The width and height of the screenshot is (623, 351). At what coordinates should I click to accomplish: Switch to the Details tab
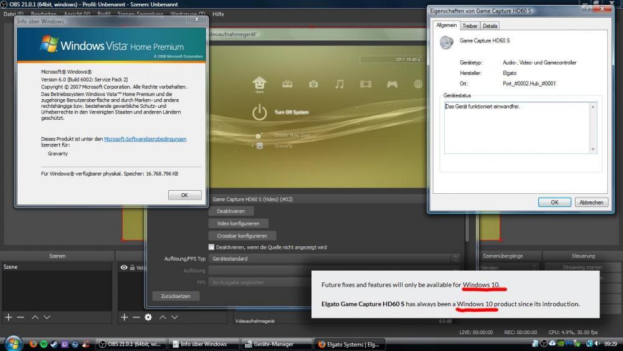490,26
